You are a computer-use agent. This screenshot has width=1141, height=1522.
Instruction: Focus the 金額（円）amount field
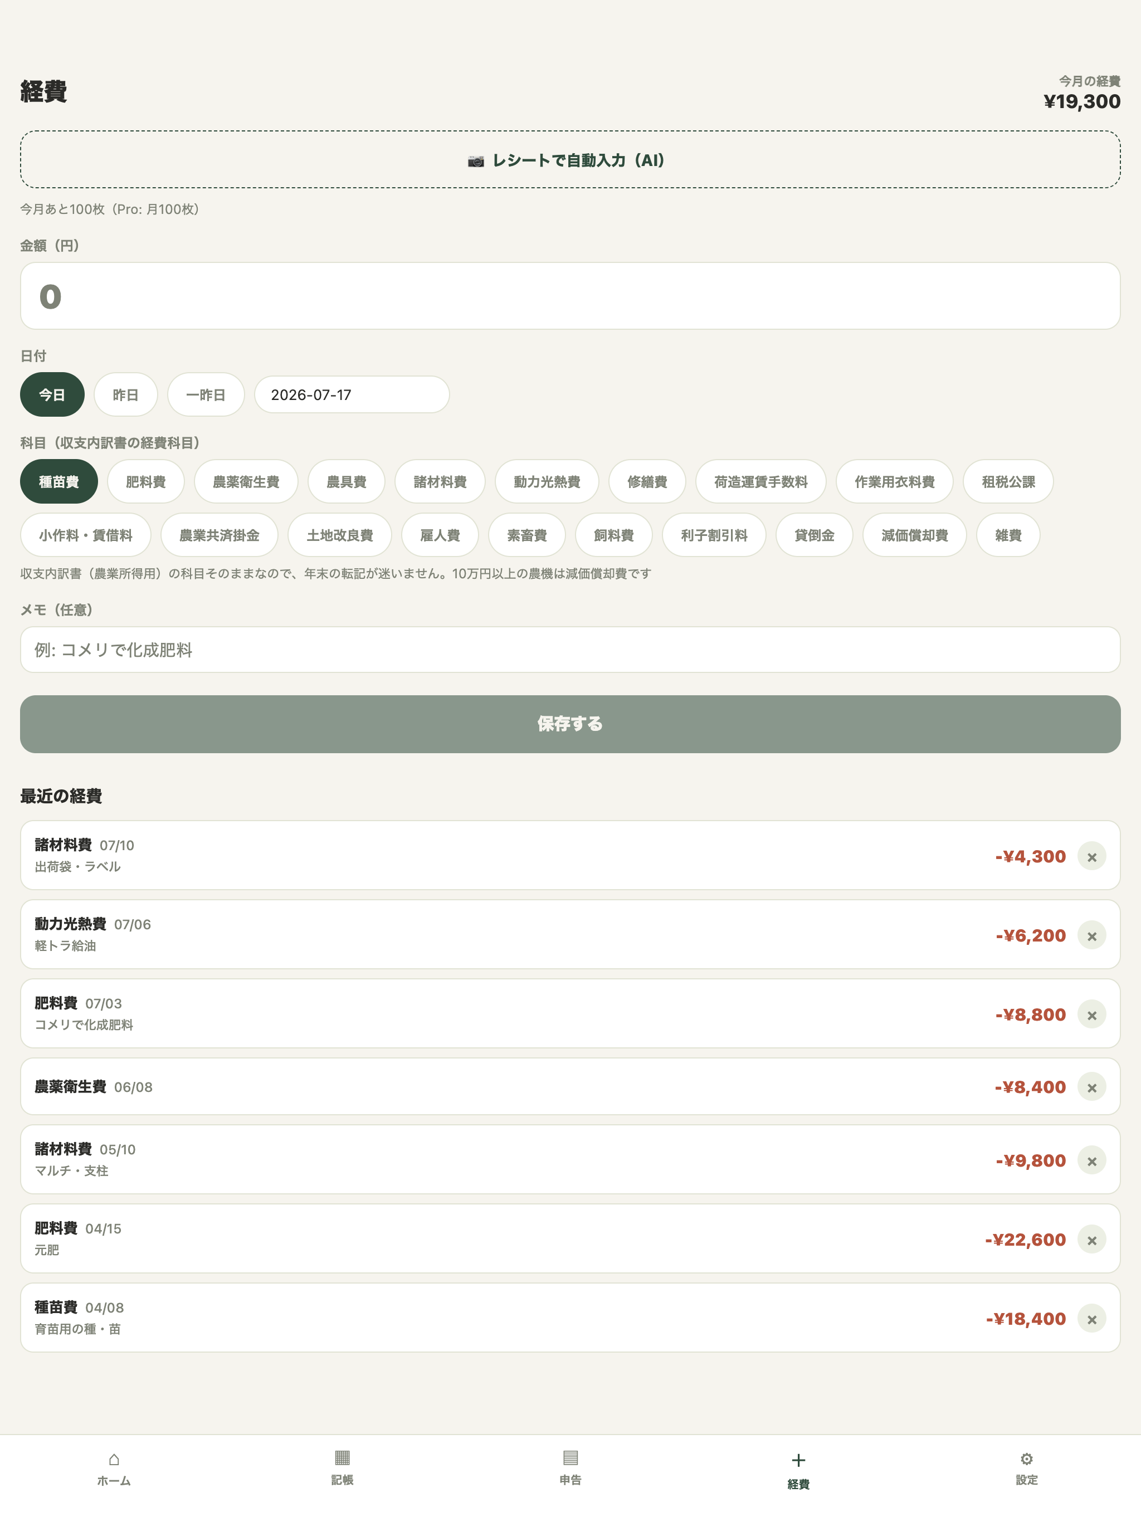click(x=570, y=296)
